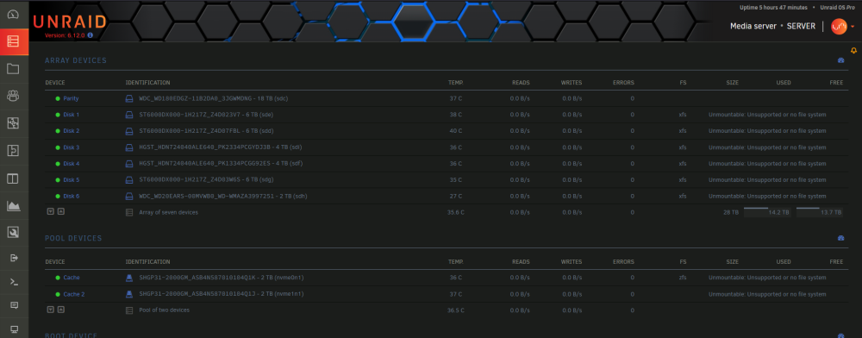Open the Disk 1 device link

click(x=72, y=115)
